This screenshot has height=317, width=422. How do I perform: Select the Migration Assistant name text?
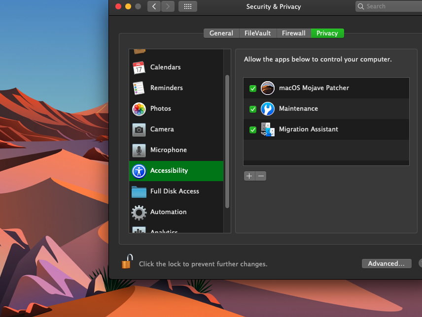click(309, 129)
